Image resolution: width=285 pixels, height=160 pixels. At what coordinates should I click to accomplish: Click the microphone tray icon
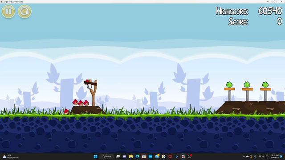tap(255, 156)
